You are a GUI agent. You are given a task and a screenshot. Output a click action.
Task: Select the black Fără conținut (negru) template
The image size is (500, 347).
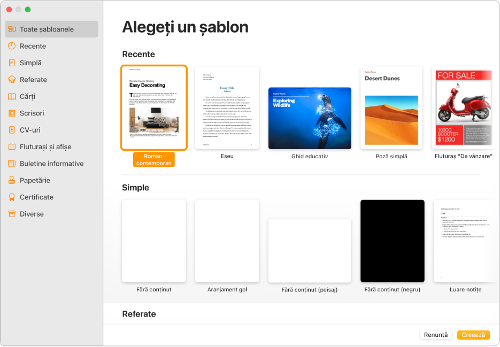pos(392,241)
